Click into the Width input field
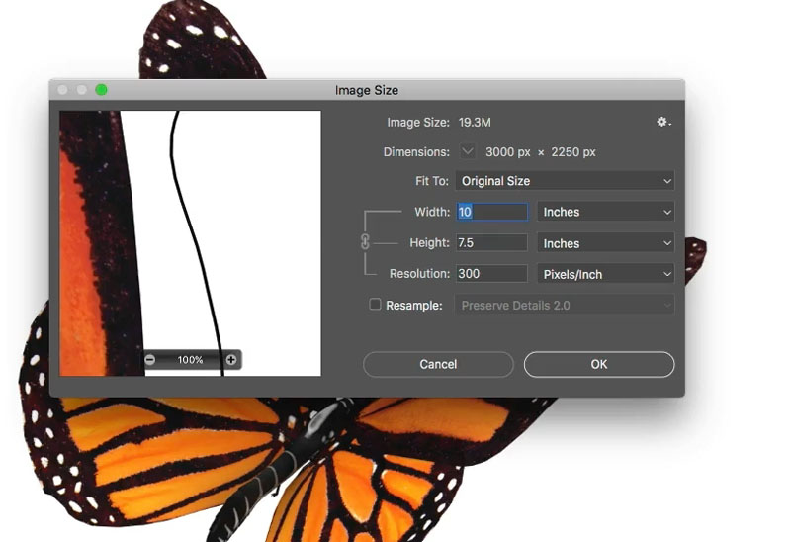The width and height of the screenshot is (791, 542). pos(491,212)
